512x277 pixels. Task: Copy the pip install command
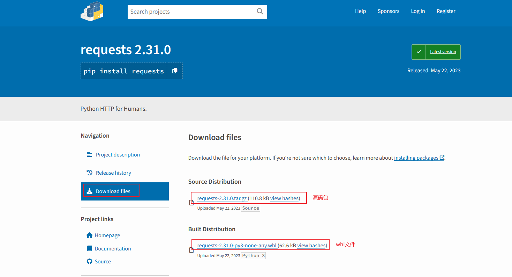(175, 71)
